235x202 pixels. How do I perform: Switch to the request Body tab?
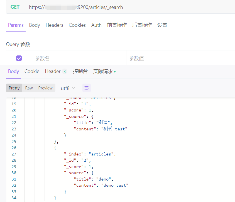point(35,25)
